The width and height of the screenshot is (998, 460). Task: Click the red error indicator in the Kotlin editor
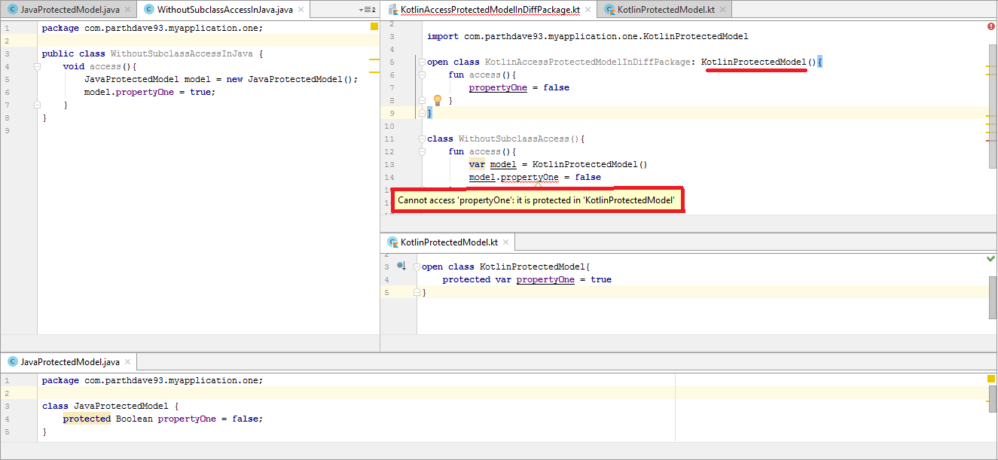point(990,26)
